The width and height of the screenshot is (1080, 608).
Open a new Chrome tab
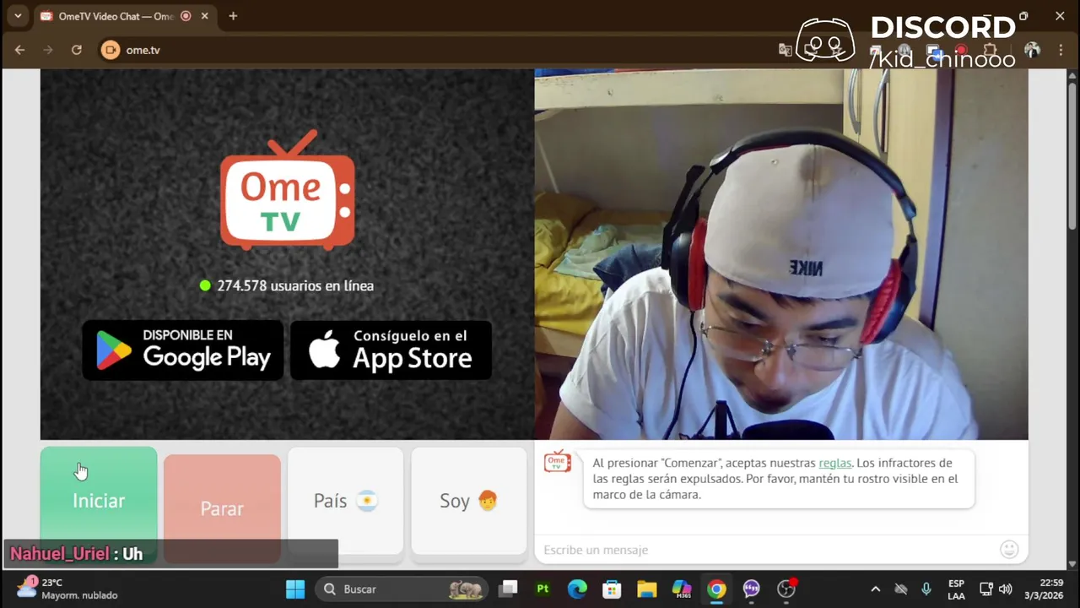tap(233, 16)
